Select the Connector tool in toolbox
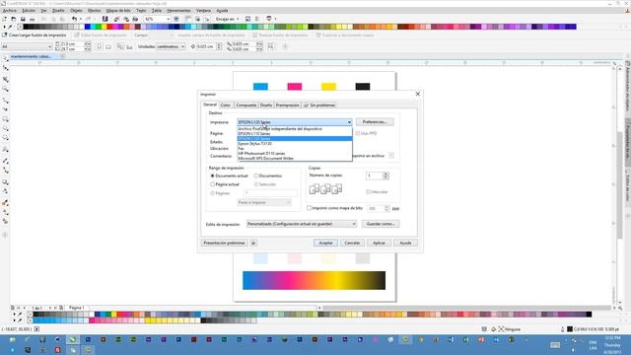The height and width of the screenshot is (355, 631). click(5, 171)
